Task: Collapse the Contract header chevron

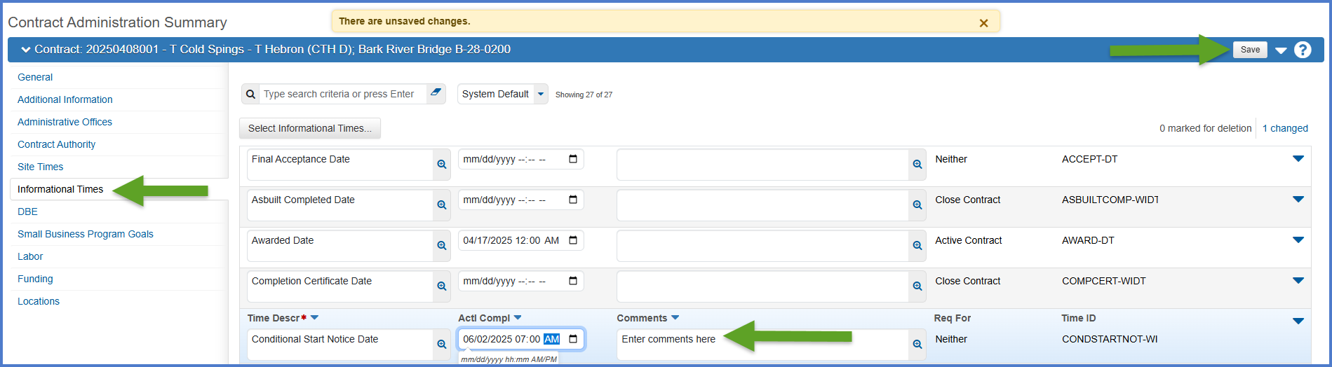Action: tap(26, 50)
